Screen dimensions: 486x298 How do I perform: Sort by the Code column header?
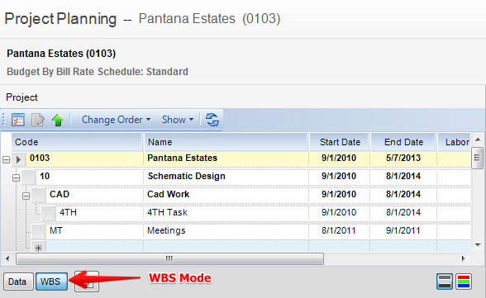point(77,142)
